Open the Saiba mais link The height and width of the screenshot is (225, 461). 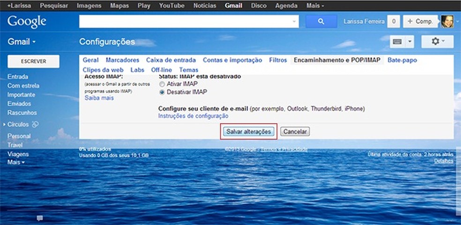(x=99, y=98)
